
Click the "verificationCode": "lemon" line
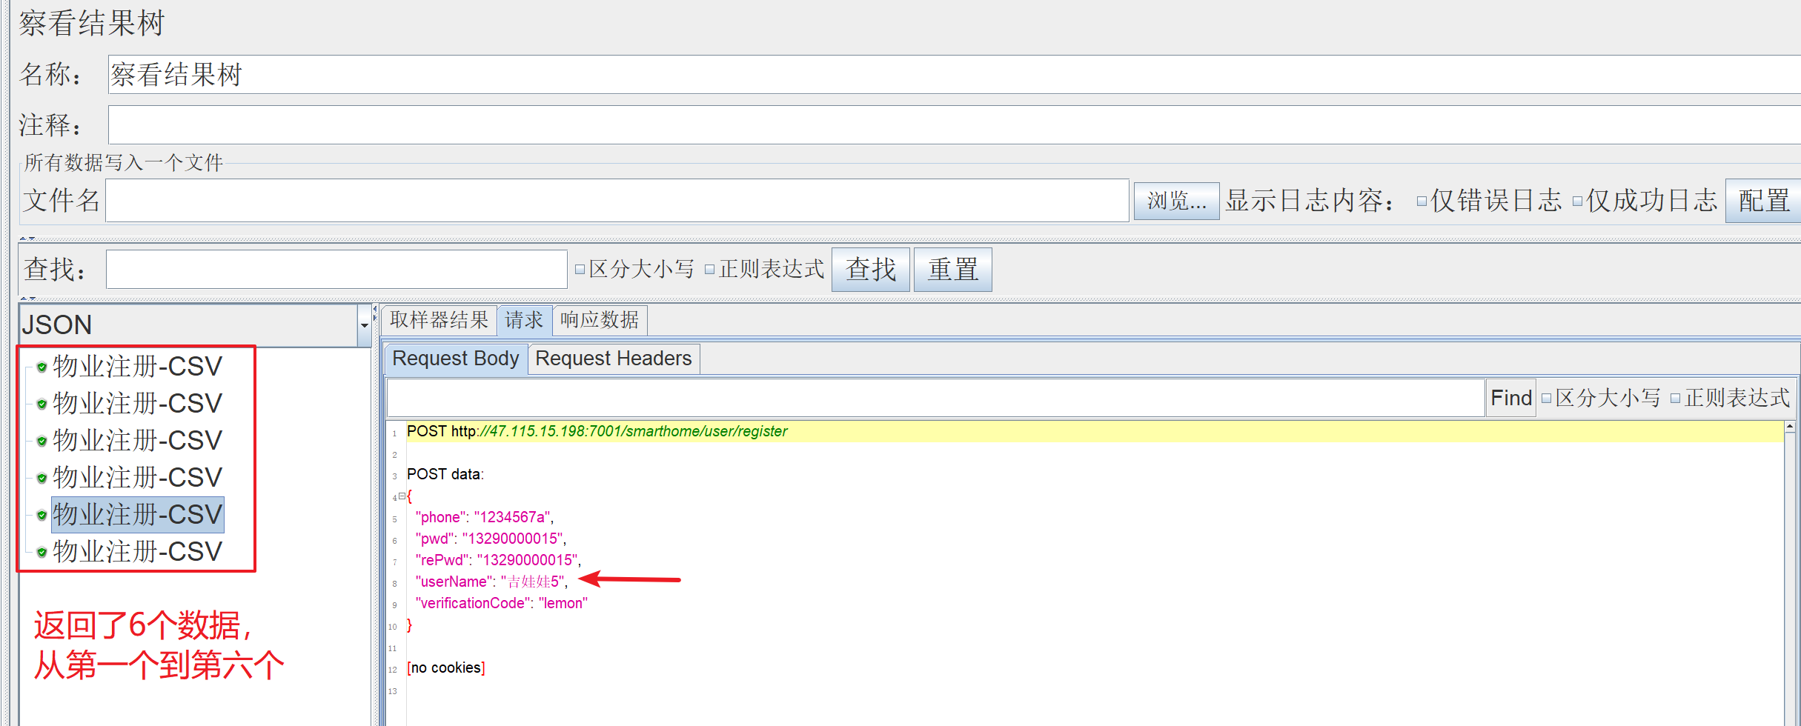pos(501,603)
